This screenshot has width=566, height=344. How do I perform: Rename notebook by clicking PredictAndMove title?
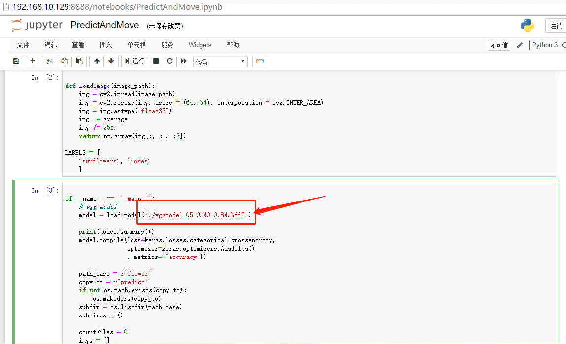click(105, 25)
